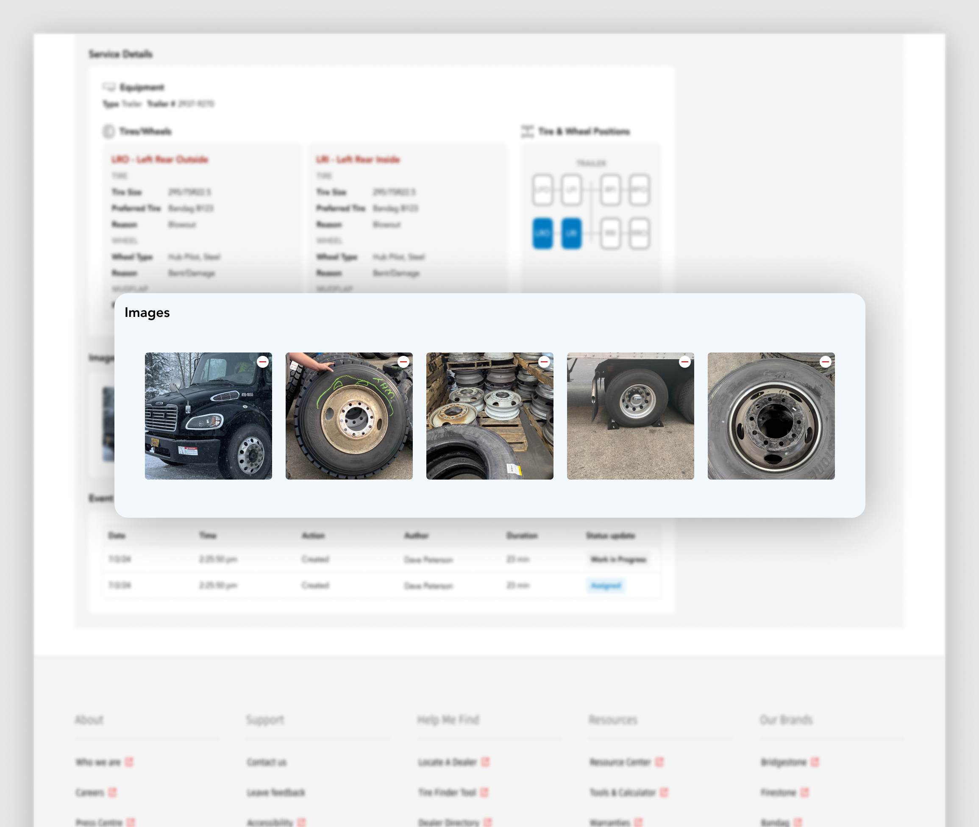Toggle the blue LRO tire position

click(x=542, y=233)
